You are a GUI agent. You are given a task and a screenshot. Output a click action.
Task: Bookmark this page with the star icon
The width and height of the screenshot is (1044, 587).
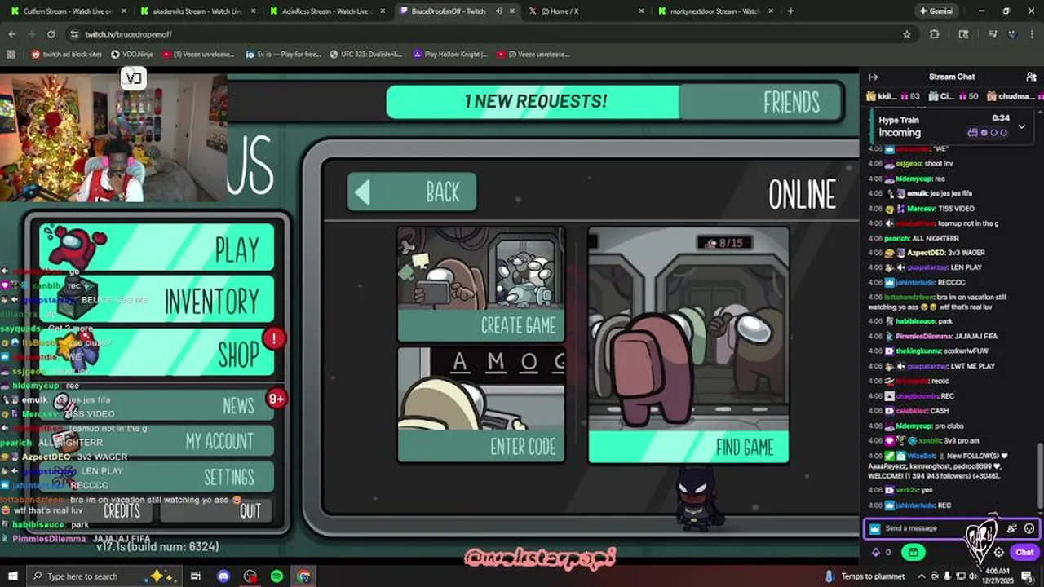906,34
